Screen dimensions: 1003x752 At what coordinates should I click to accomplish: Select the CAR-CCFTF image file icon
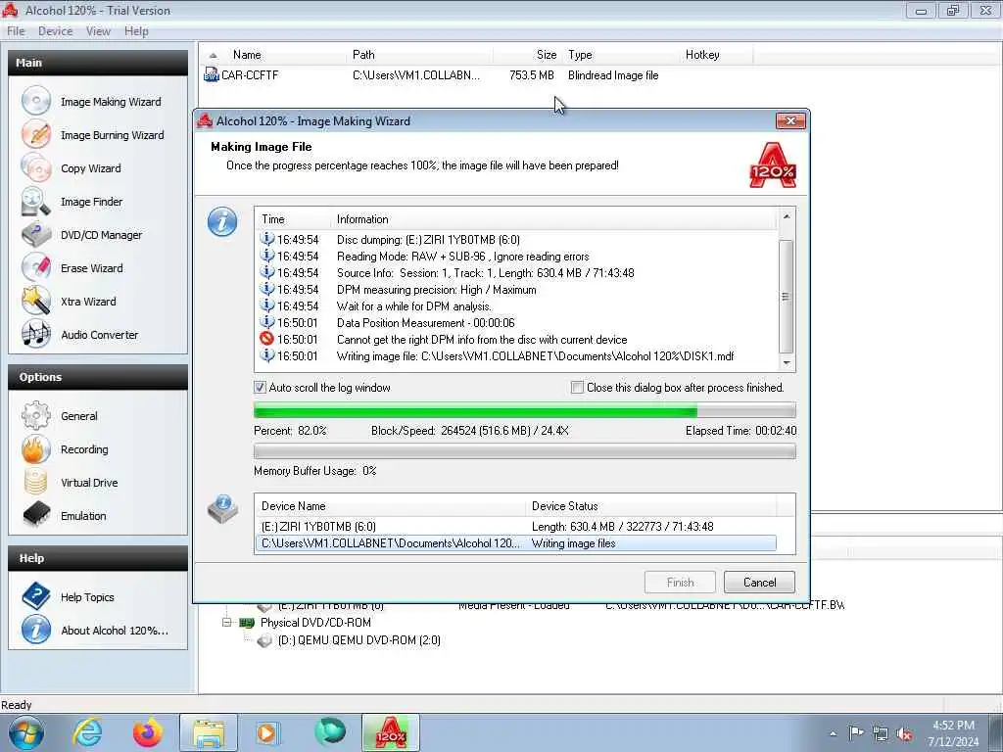click(212, 74)
